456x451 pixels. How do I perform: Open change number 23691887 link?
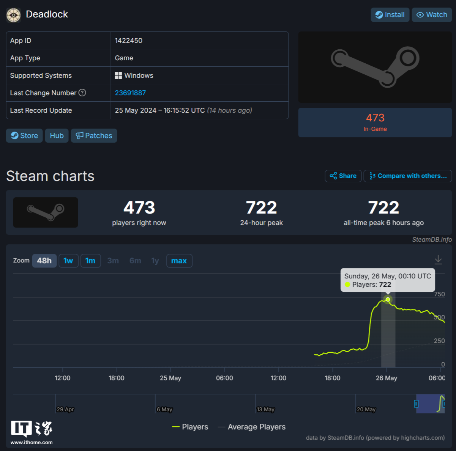point(130,93)
